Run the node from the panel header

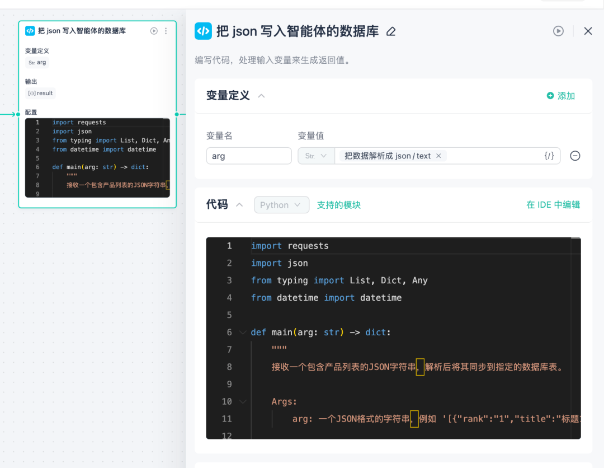tap(558, 31)
